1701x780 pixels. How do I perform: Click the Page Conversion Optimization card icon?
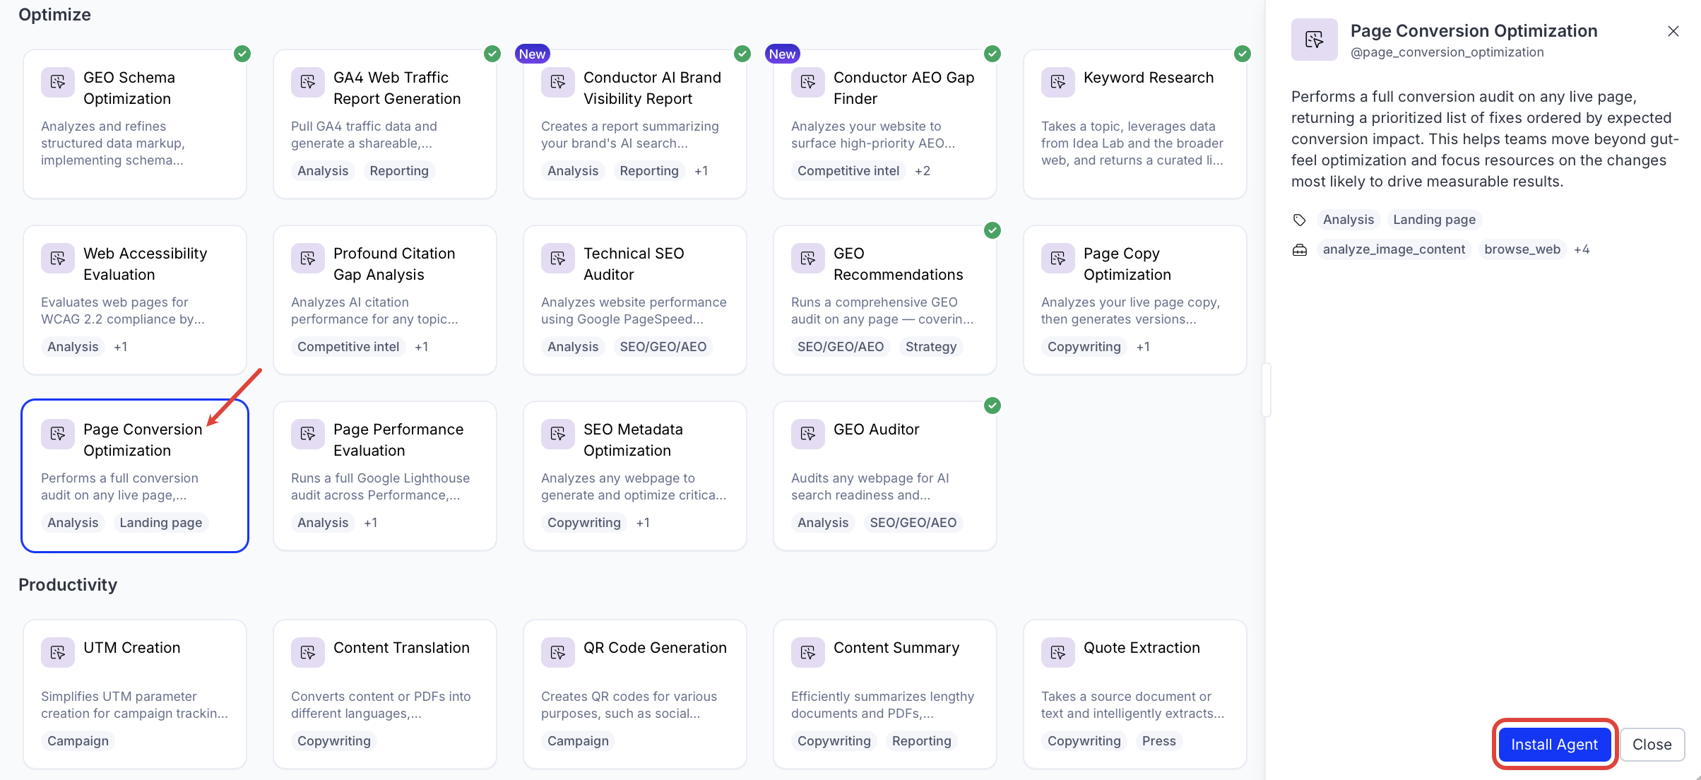pyautogui.click(x=58, y=434)
